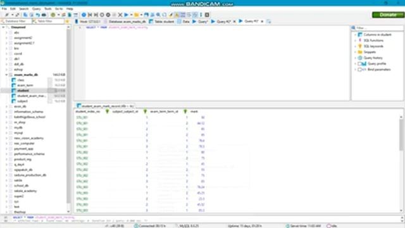Expand SQL functions helper node

[355, 41]
